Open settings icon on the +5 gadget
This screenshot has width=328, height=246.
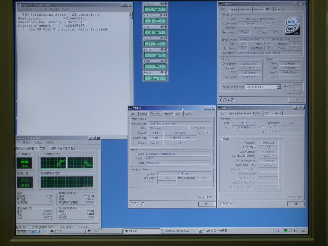pos(162,27)
